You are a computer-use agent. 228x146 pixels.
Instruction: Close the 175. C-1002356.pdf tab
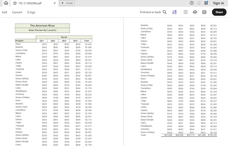55,3
